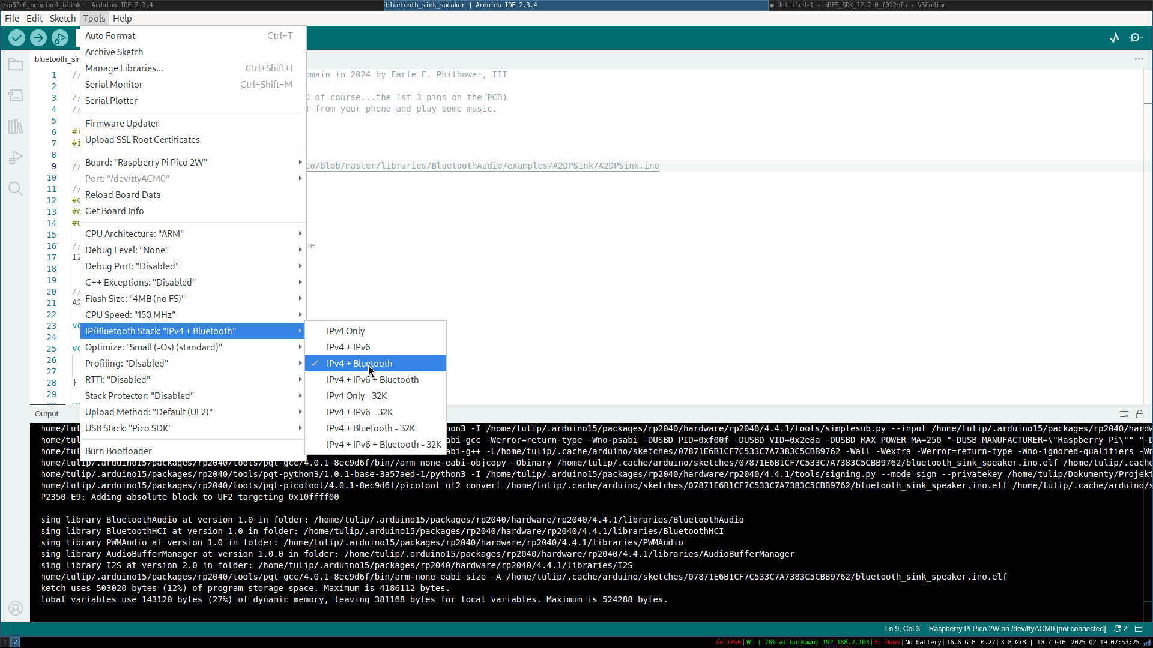Open the Sketchbook folder sidebar icon
The width and height of the screenshot is (1153, 648).
tap(16, 65)
